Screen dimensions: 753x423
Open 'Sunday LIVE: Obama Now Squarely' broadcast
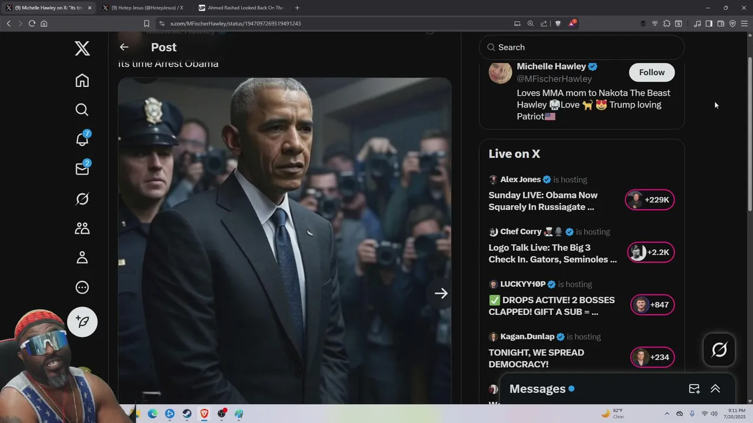(543, 201)
